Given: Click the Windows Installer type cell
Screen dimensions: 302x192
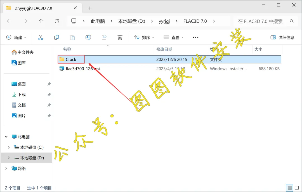Looking at the screenshot, I should 229,69.
